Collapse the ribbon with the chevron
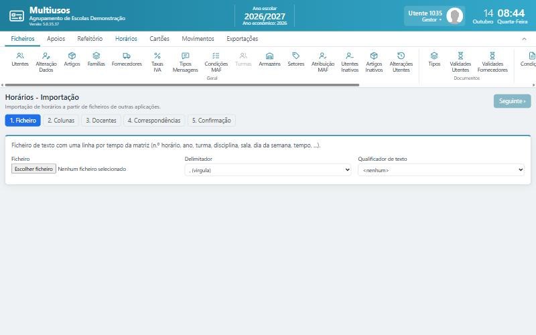Viewport: 536px width, 335px height. coord(524,39)
